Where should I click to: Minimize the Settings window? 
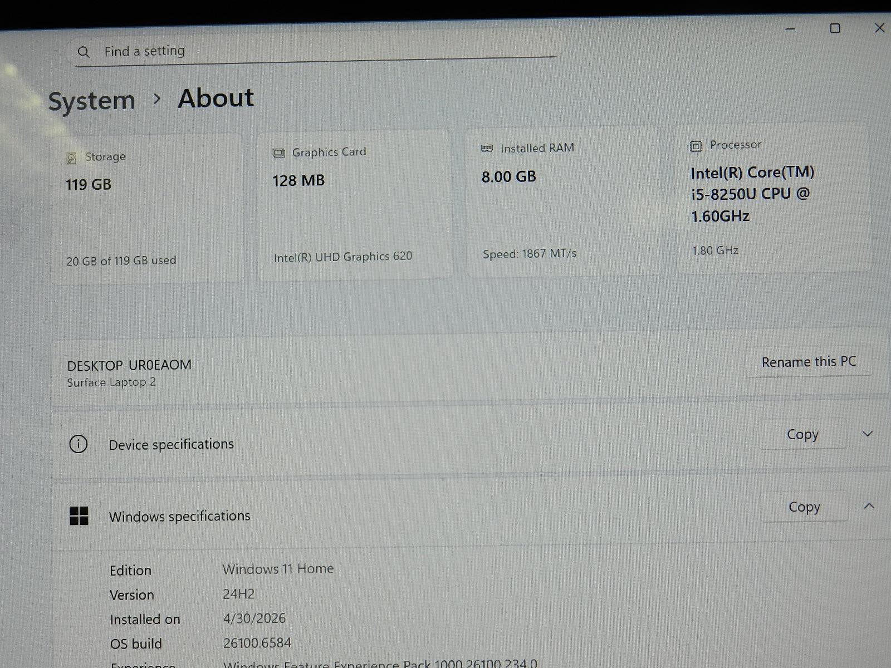click(x=790, y=28)
